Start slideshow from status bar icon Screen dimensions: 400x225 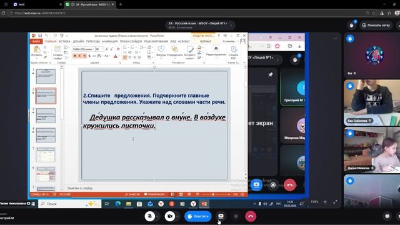[197, 194]
